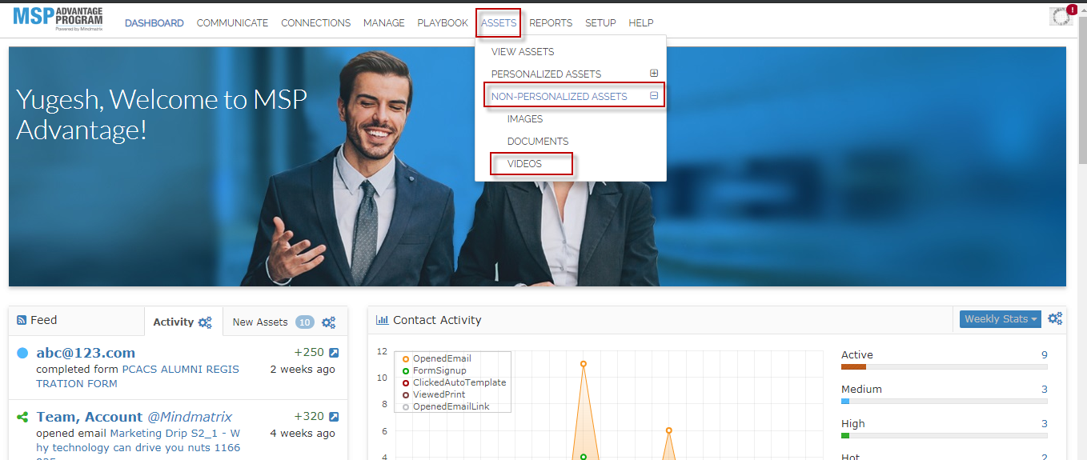
Task: Open the Weekly Stats dropdown
Action: pos(1001,319)
